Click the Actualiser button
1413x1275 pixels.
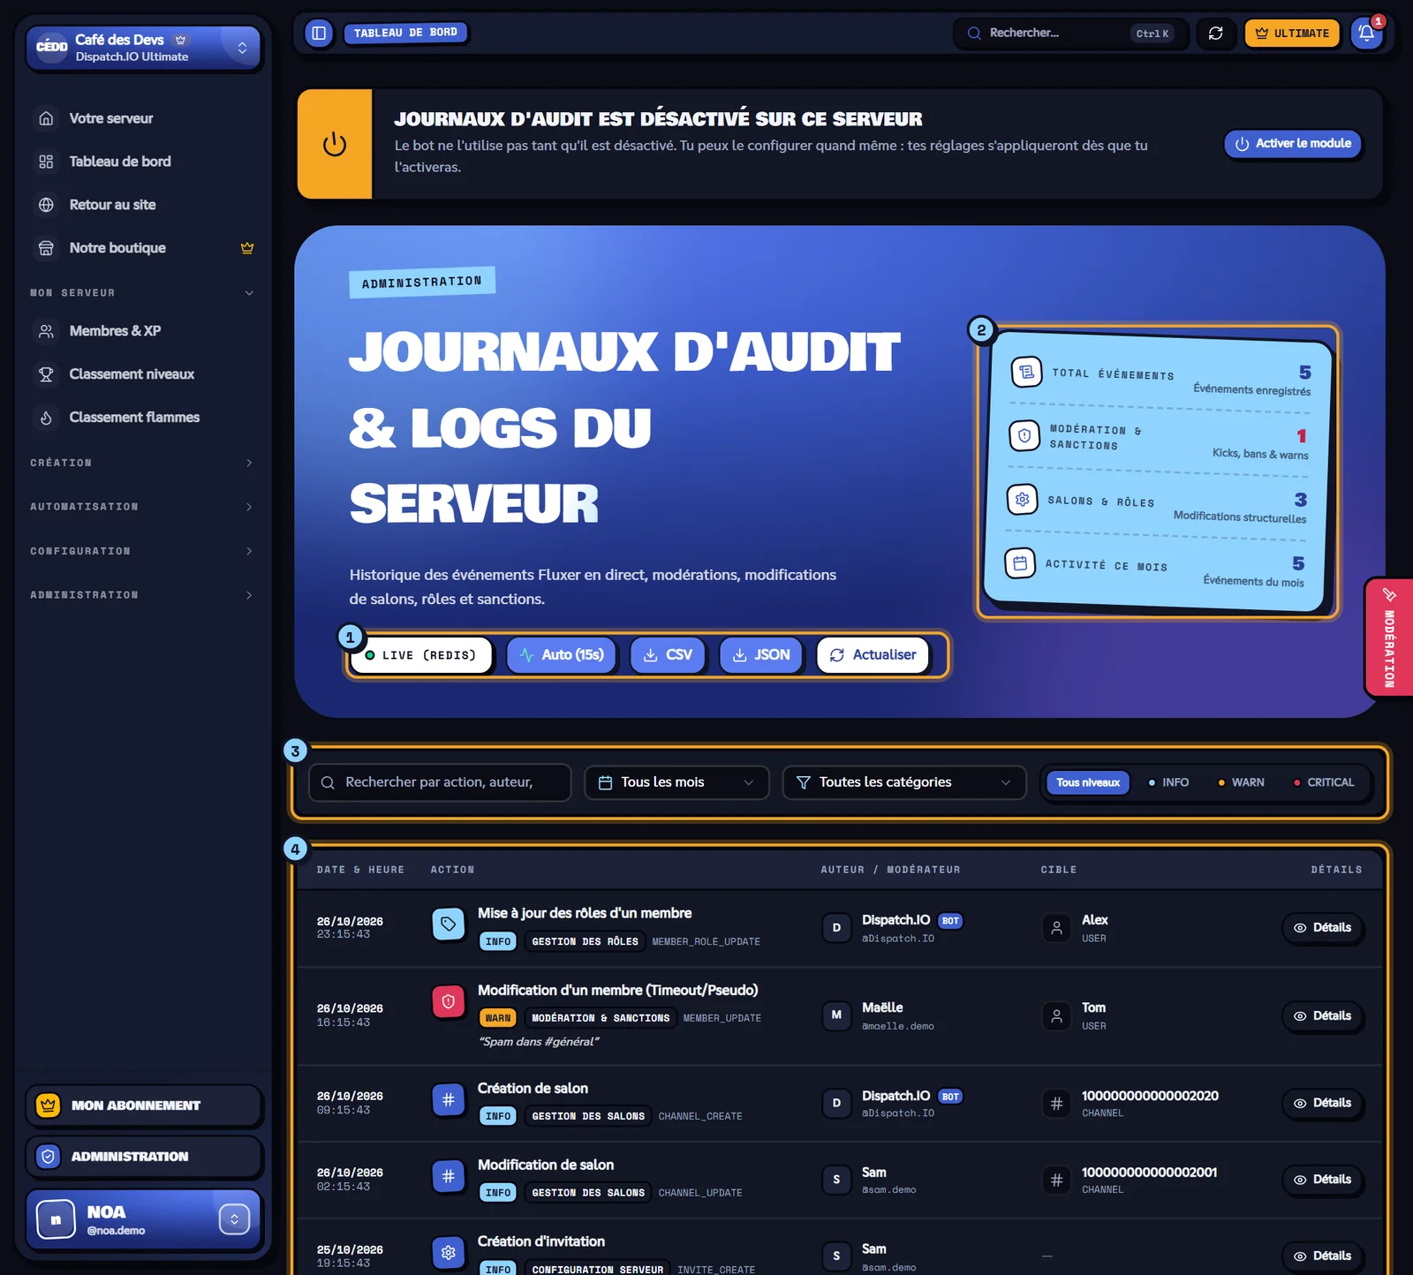(873, 655)
